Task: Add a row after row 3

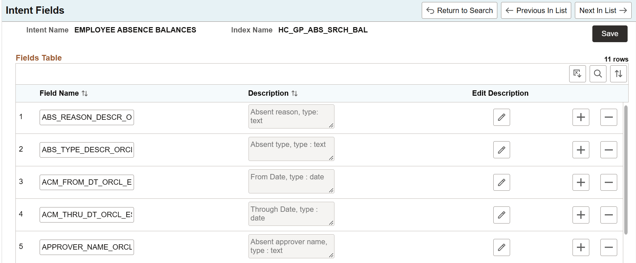Action: [581, 182]
